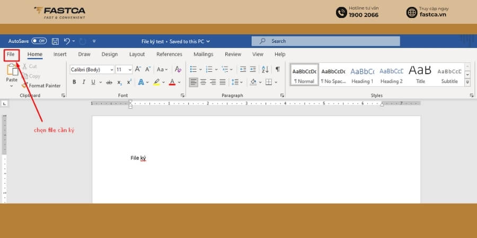This screenshot has height=238, width=477.
Task: Apply Bold formatting
Action: pyautogui.click(x=74, y=82)
